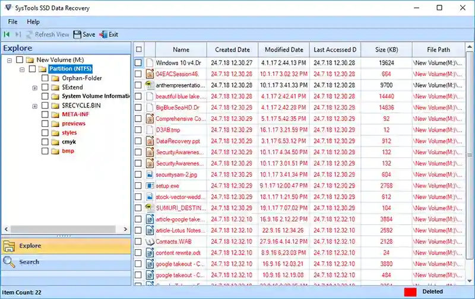Click tree pane scroll-right arrow

tap(125, 229)
